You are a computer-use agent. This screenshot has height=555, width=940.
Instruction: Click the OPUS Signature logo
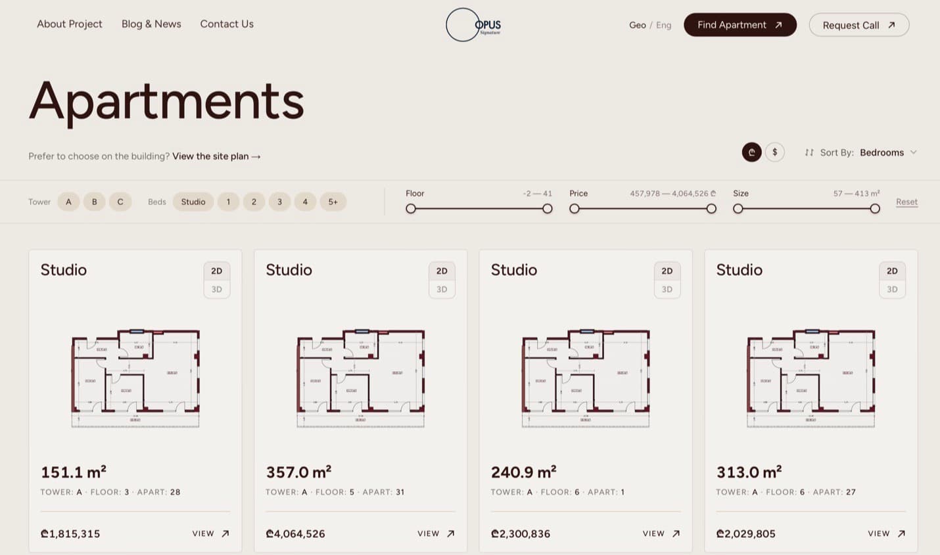tap(474, 25)
